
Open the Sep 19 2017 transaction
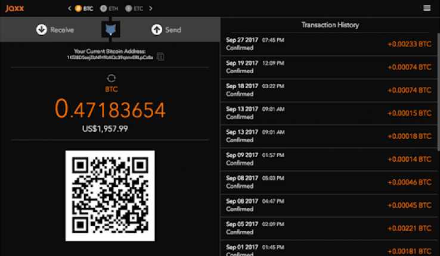(329, 67)
